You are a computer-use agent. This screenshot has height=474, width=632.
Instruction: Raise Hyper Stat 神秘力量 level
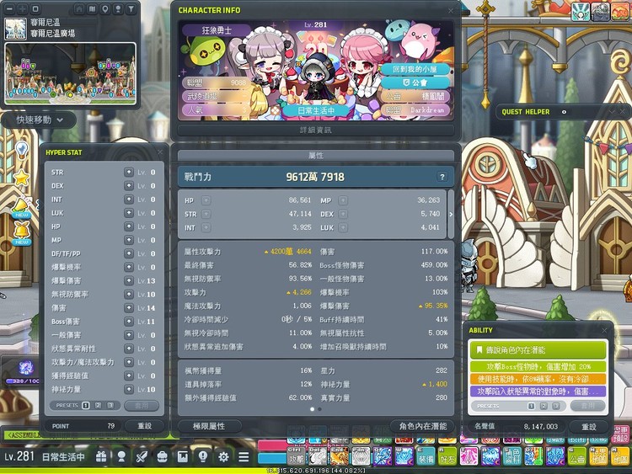tap(129, 389)
